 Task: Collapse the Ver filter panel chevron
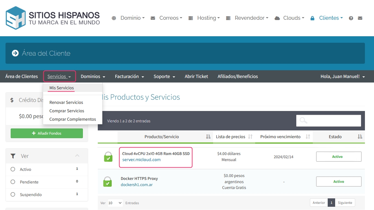tap(77, 156)
